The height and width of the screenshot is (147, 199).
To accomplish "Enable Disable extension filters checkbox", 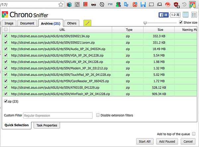I will point(98,115).
